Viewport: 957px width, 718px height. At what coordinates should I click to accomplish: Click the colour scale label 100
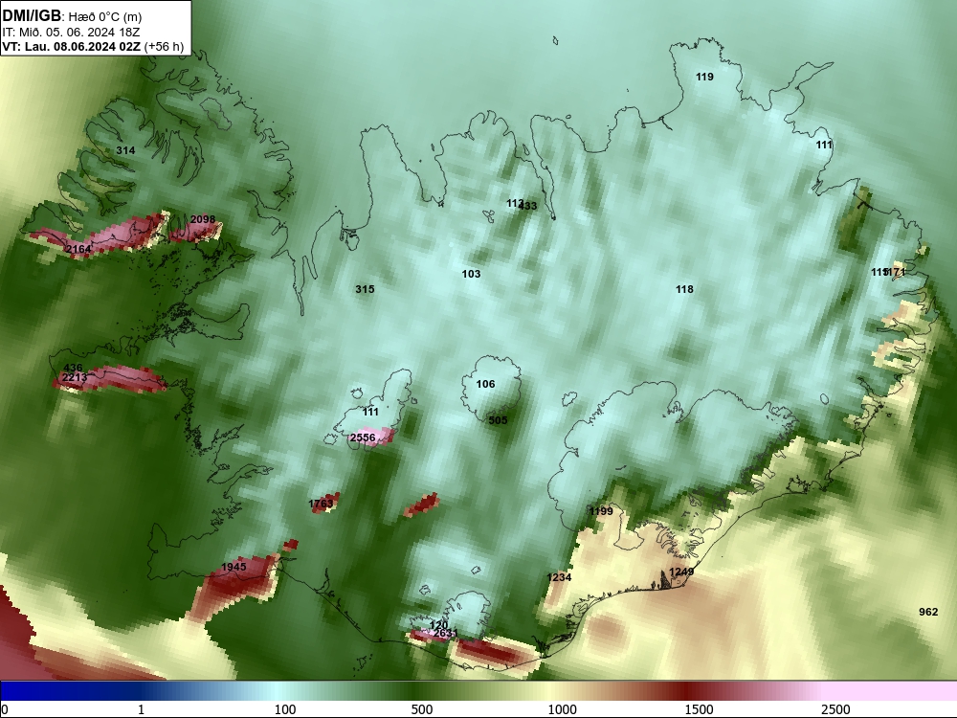click(285, 709)
